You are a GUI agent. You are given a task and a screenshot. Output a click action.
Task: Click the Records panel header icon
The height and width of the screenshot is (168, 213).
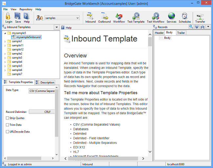(x=155, y=27)
